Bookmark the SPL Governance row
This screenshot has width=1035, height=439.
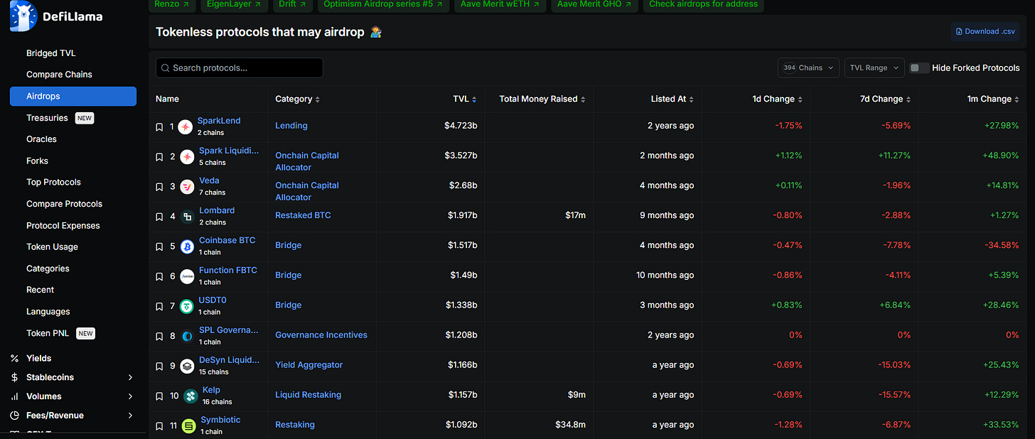pos(159,336)
